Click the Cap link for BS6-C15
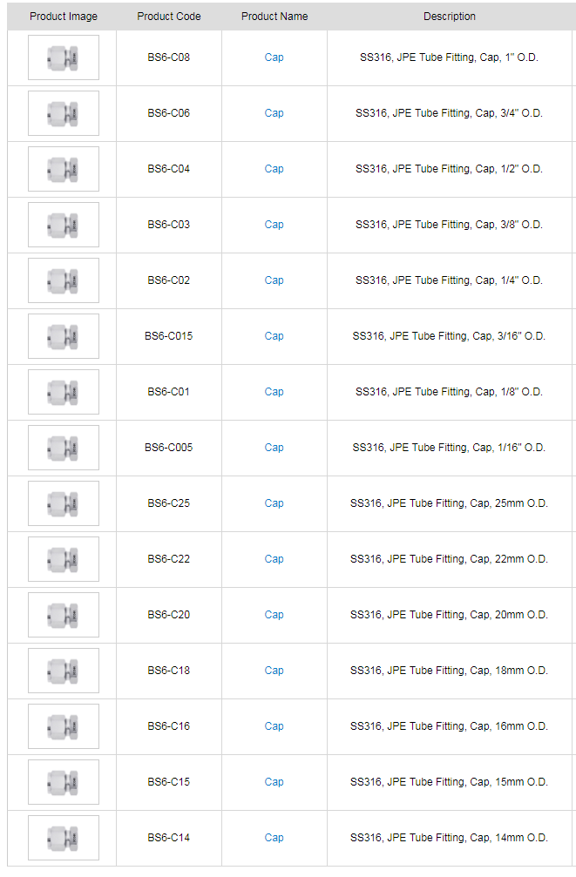 (x=274, y=782)
